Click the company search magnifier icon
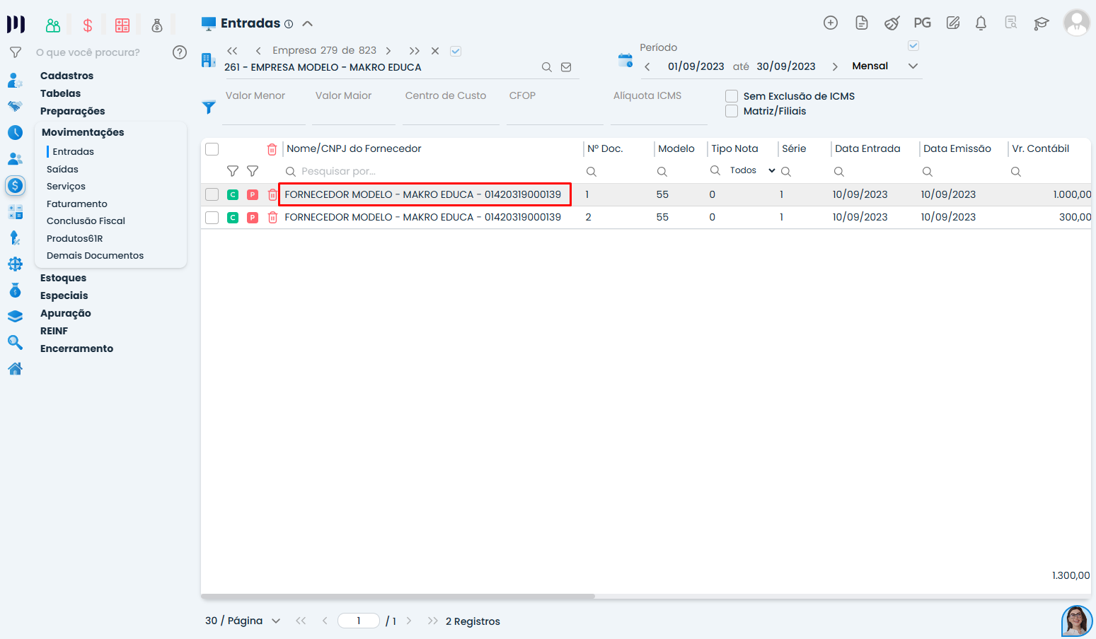Screen dimensions: 1096x639 point(546,67)
